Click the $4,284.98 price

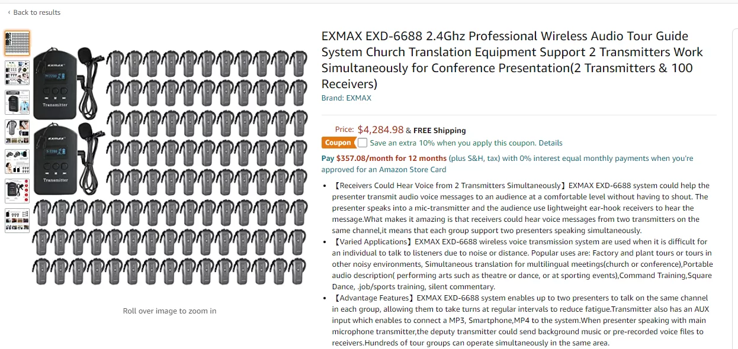380,130
